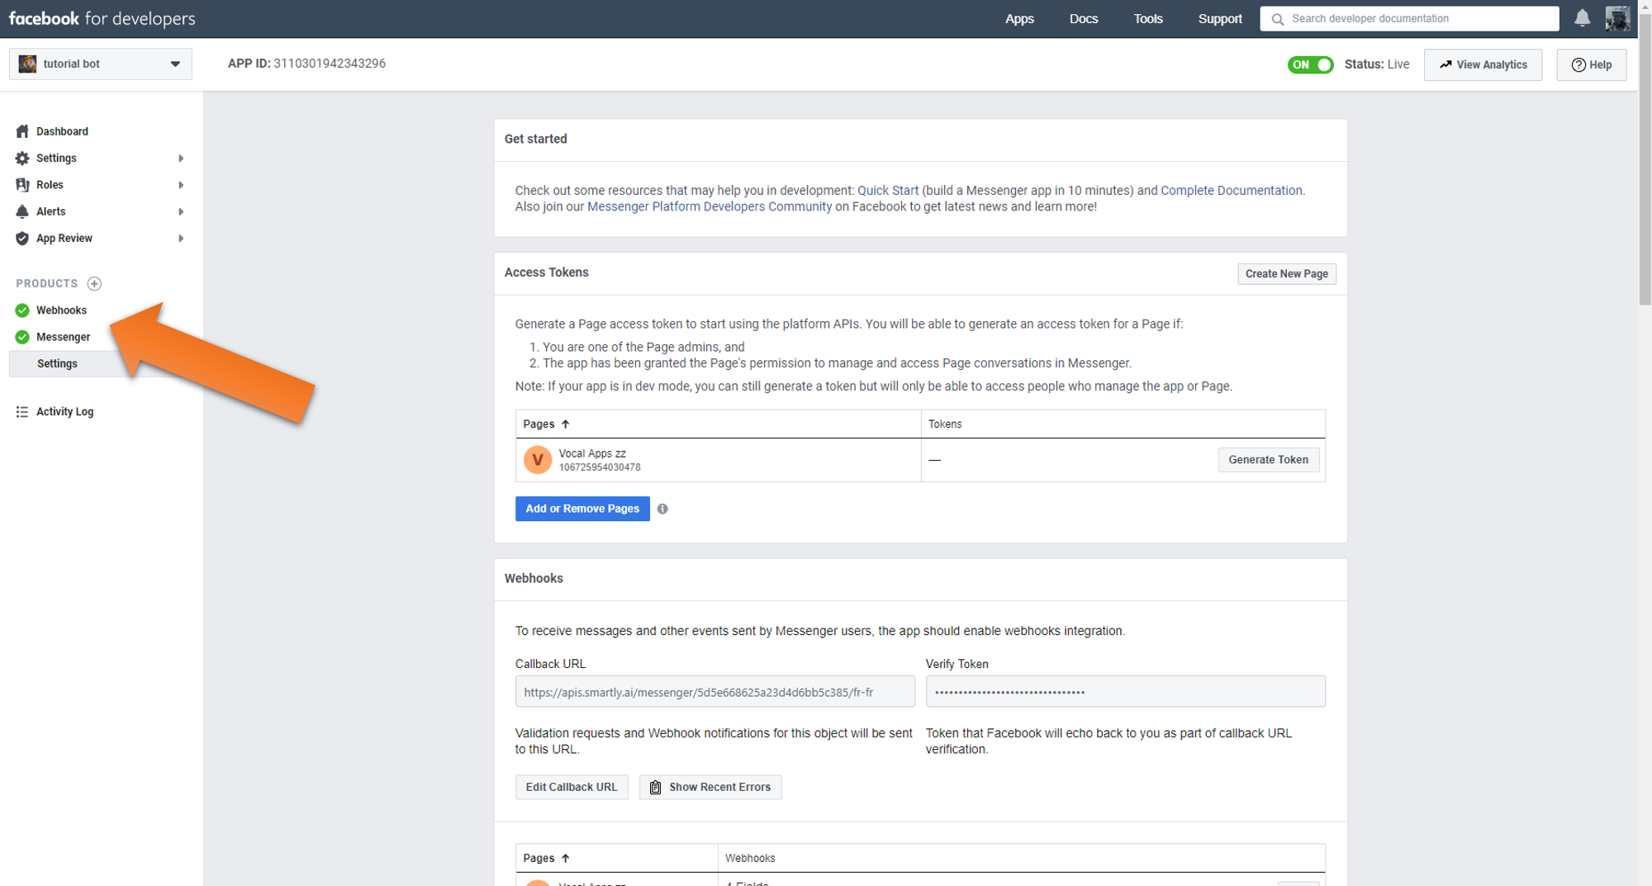Click the tutorial bot app thumbnail
The height and width of the screenshot is (886, 1652).
[x=27, y=64]
